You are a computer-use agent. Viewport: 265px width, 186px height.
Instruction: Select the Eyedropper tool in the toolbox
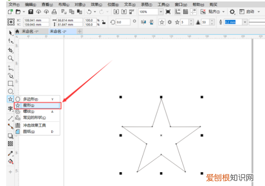pos(10,154)
